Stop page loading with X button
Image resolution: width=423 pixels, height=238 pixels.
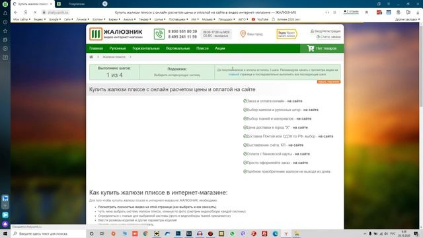pyautogui.click(x=35, y=13)
